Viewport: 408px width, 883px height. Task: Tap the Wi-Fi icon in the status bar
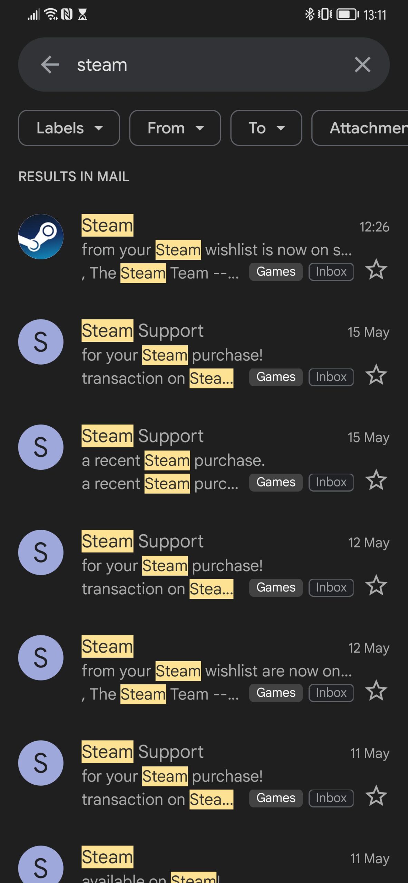(51, 14)
